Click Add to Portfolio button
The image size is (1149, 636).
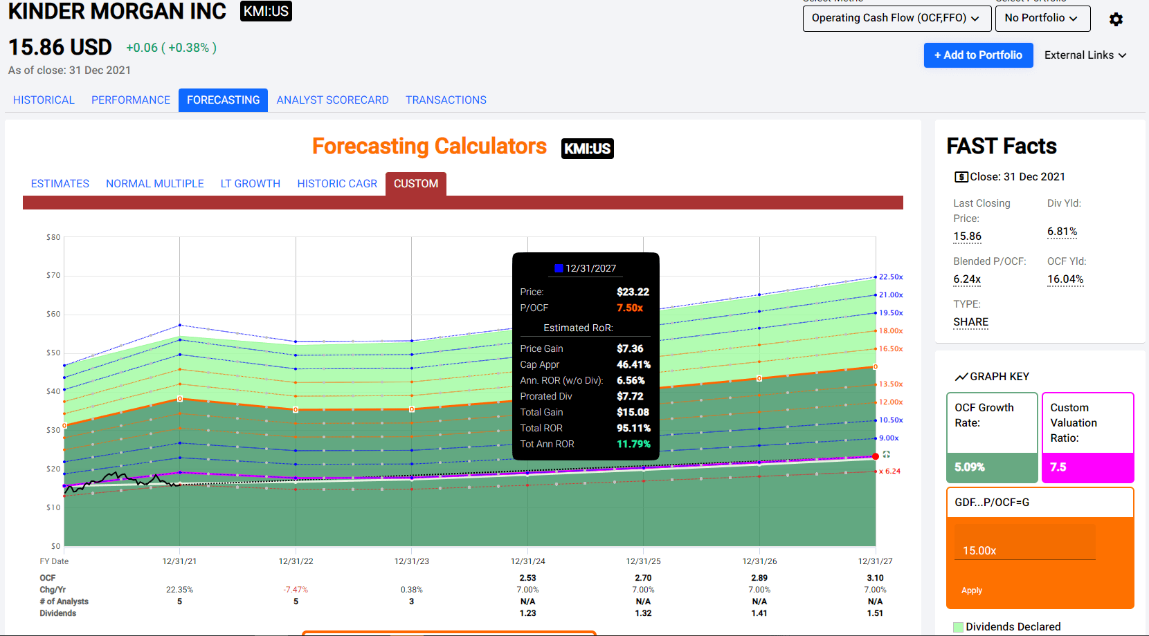point(978,55)
